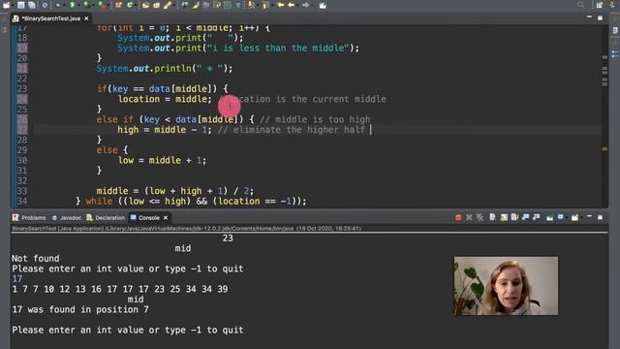Click the Pin Console icon
The width and height of the screenshot is (620, 349).
pos(549,217)
